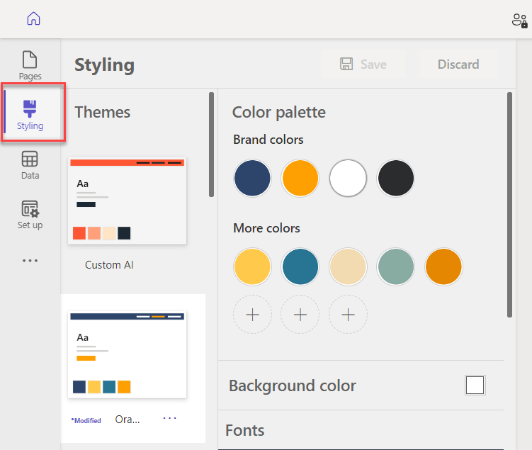Open the Background color picker box
Viewport: 532px width, 450px height.
pos(475,386)
